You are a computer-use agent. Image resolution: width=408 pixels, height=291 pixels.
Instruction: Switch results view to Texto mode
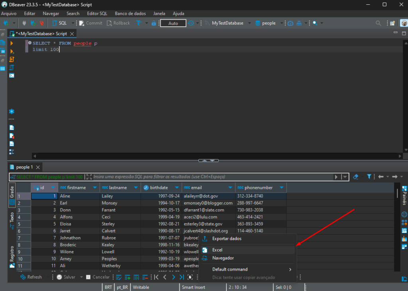[12, 220]
